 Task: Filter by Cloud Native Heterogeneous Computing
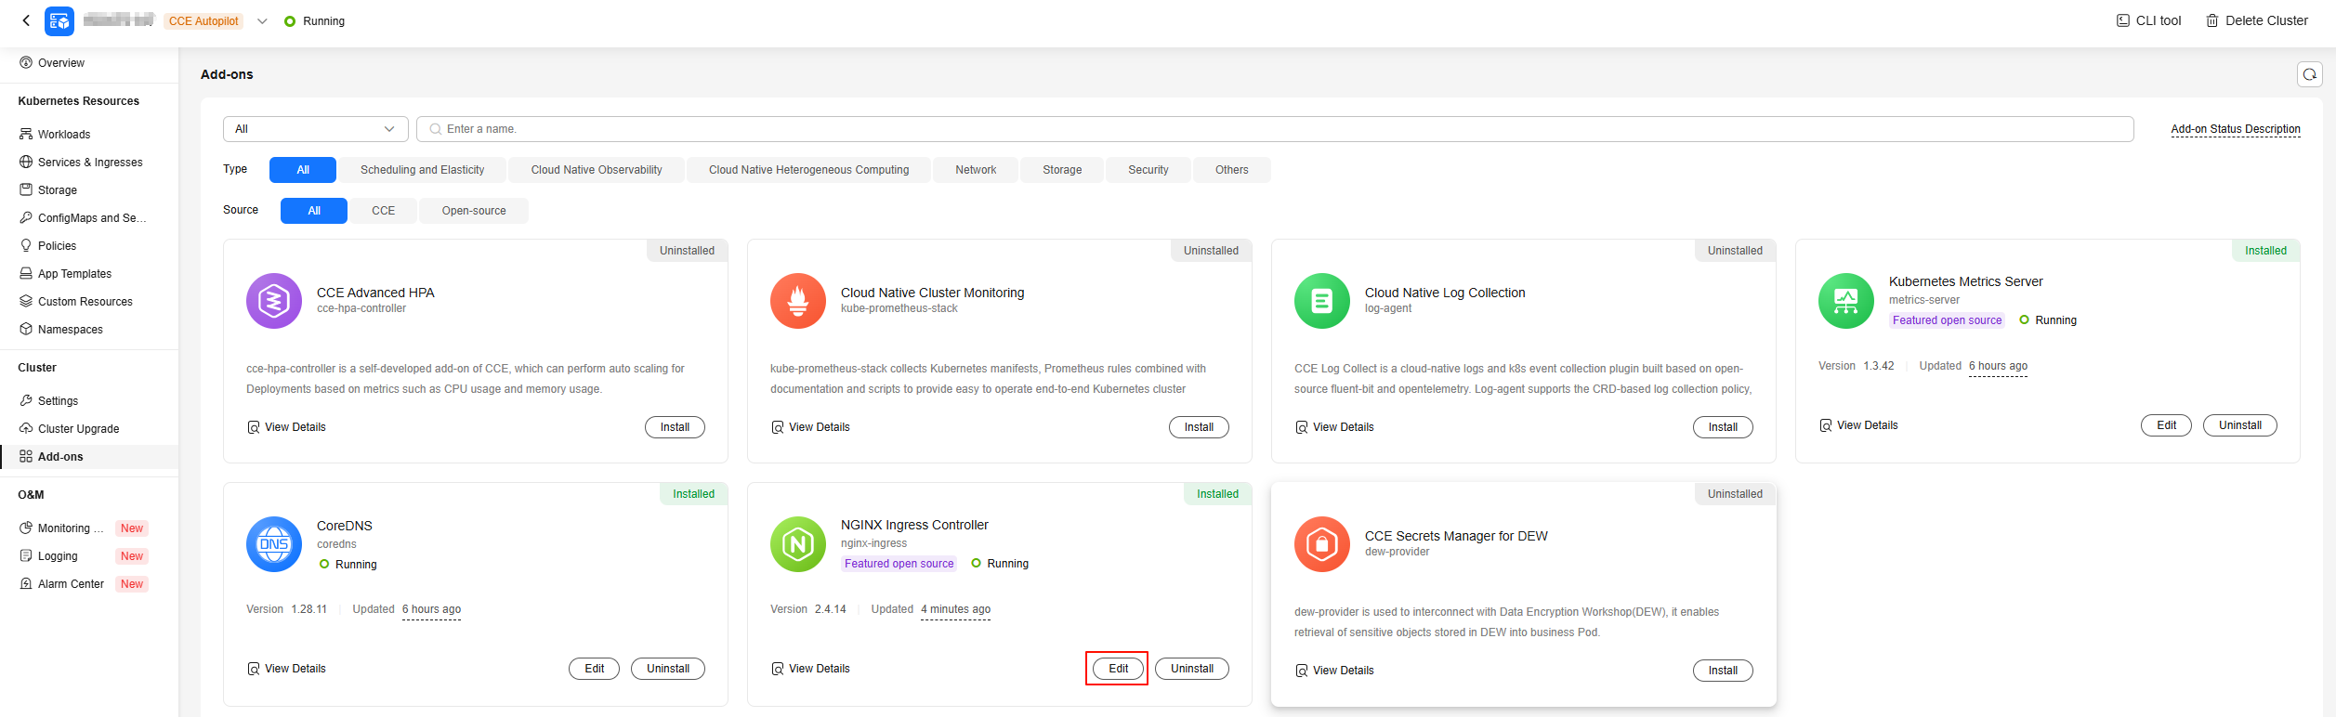click(x=809, y=170)
